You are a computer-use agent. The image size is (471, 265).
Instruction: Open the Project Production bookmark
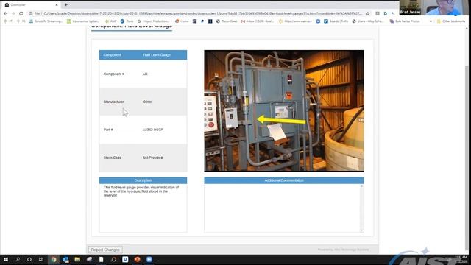pos(153,21)
